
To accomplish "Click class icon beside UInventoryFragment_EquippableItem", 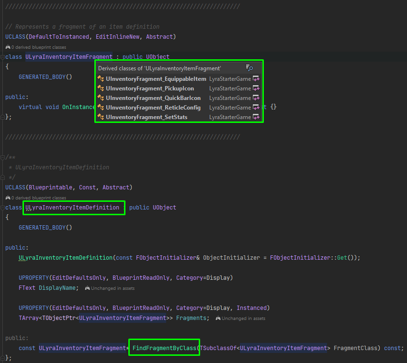I will coord(101,78).
